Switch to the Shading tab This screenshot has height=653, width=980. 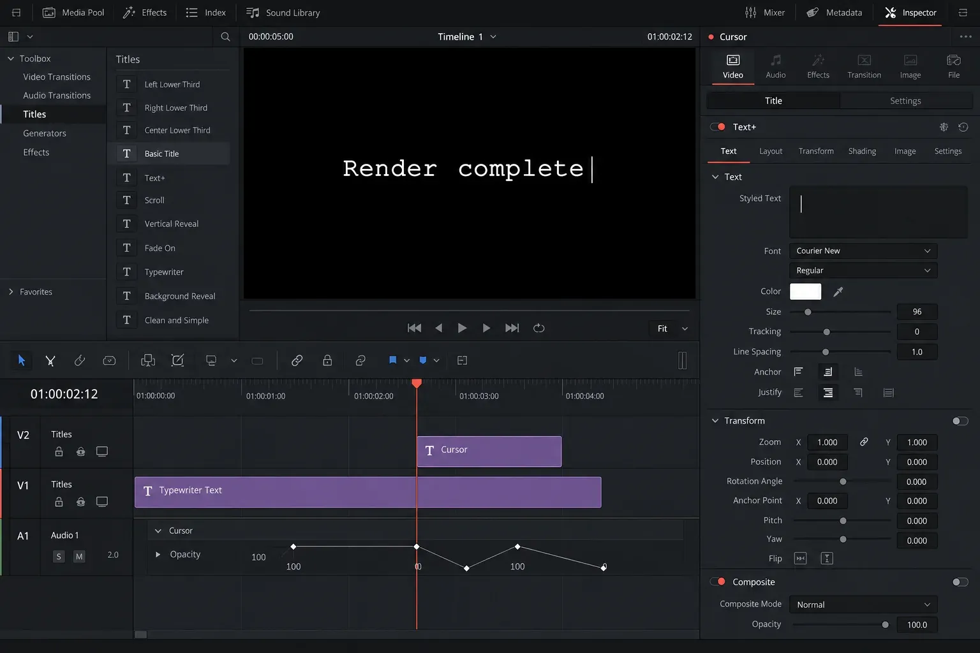point(862,151)
